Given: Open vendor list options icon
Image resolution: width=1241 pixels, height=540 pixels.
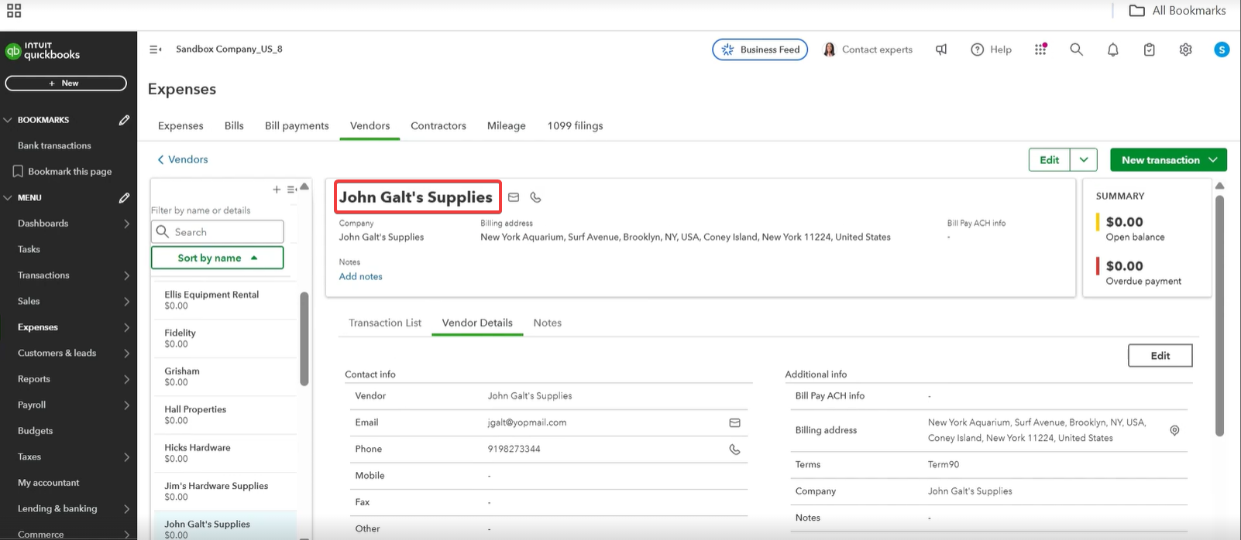Looking at the screenshot, I should click(x=292, y=190).
